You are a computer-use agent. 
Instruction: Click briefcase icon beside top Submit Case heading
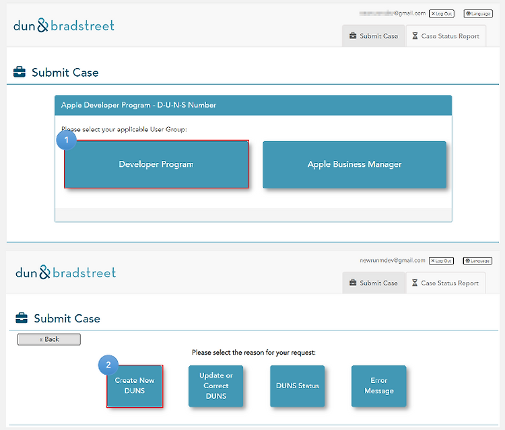coord(20,72)
